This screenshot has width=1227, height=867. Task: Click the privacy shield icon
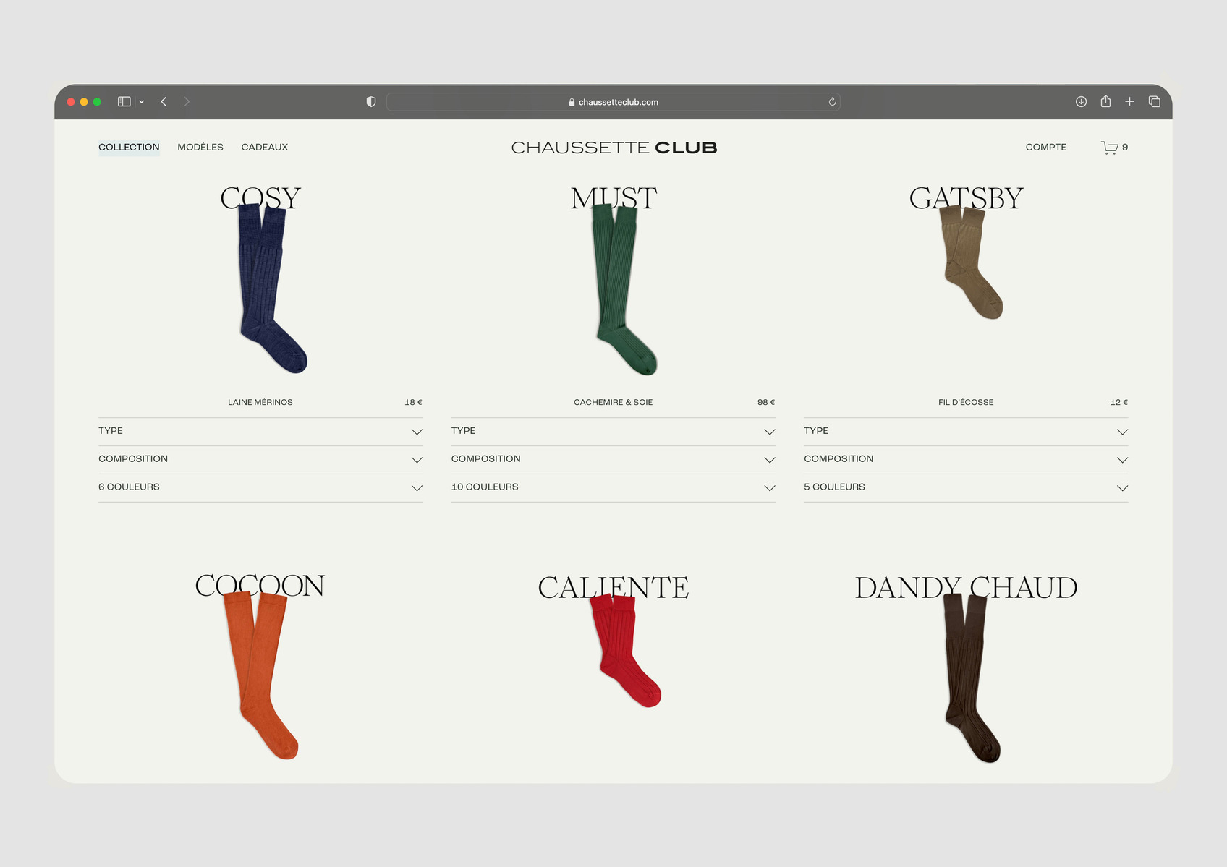click(x=371, y=102)
